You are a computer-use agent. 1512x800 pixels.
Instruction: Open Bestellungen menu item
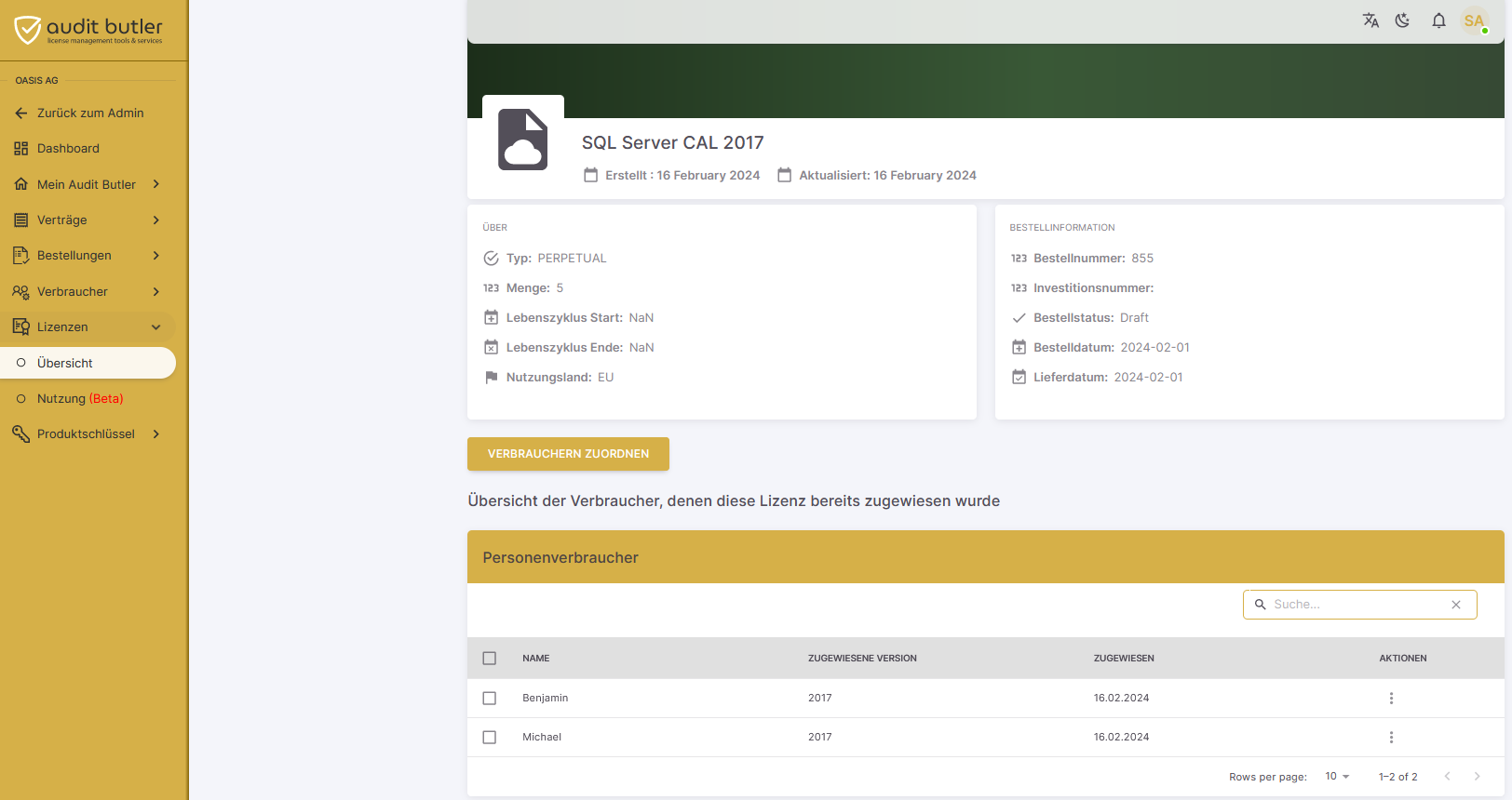(88, 256)
